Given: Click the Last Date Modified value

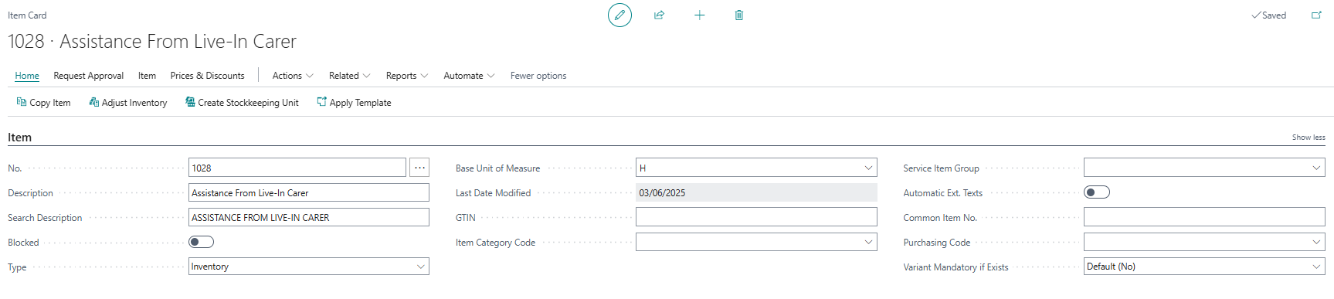Looking at the screenshot, I should [x=756, y=192].
